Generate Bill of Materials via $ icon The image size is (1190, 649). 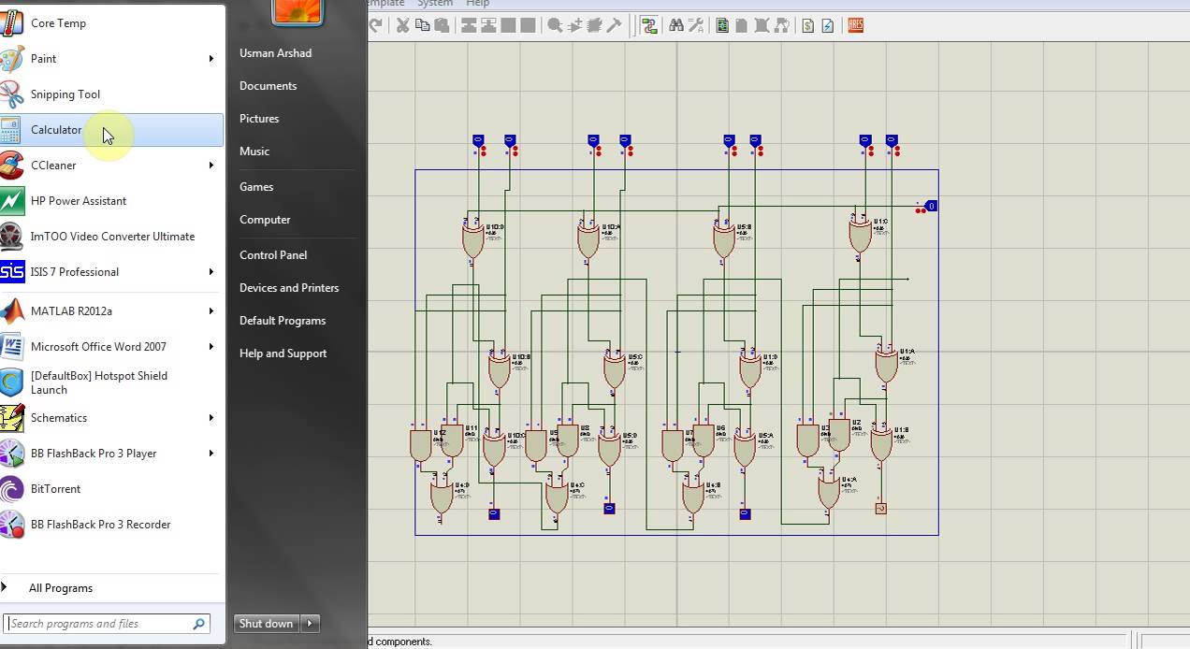coord(808,25)
